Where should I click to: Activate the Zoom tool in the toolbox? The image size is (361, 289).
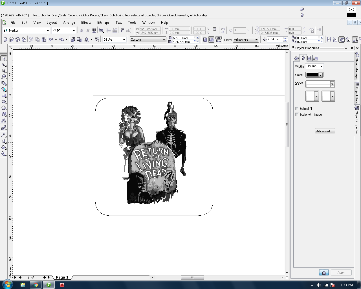(x=4, y=77)
